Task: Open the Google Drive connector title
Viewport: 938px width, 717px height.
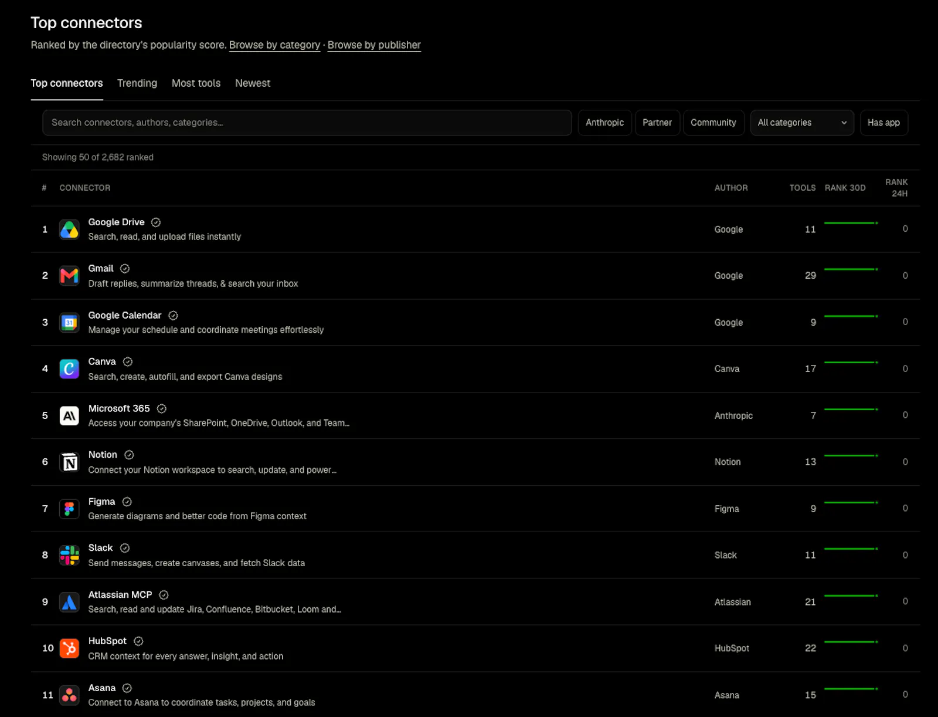Action: click(x=117, y=222)
